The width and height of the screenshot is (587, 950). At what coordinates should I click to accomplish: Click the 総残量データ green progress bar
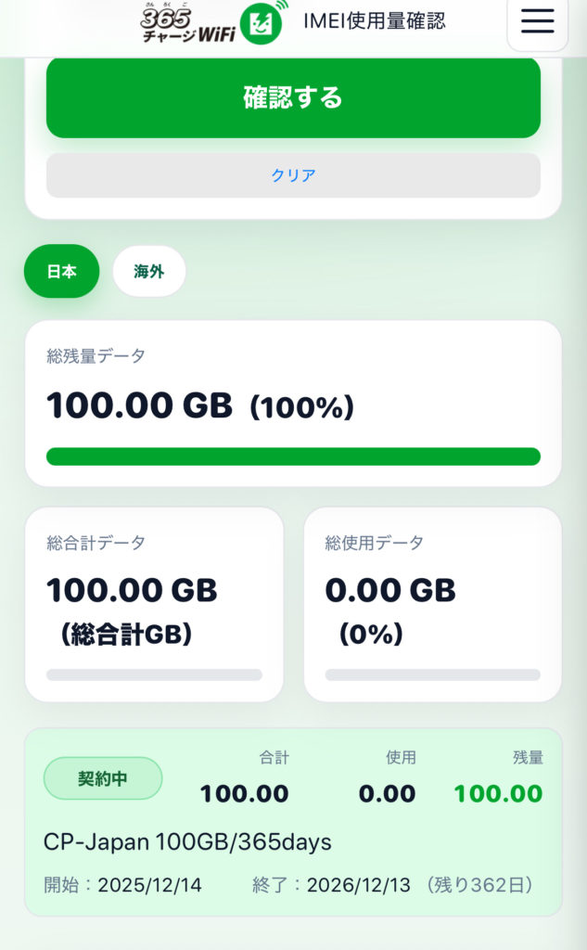293,456
